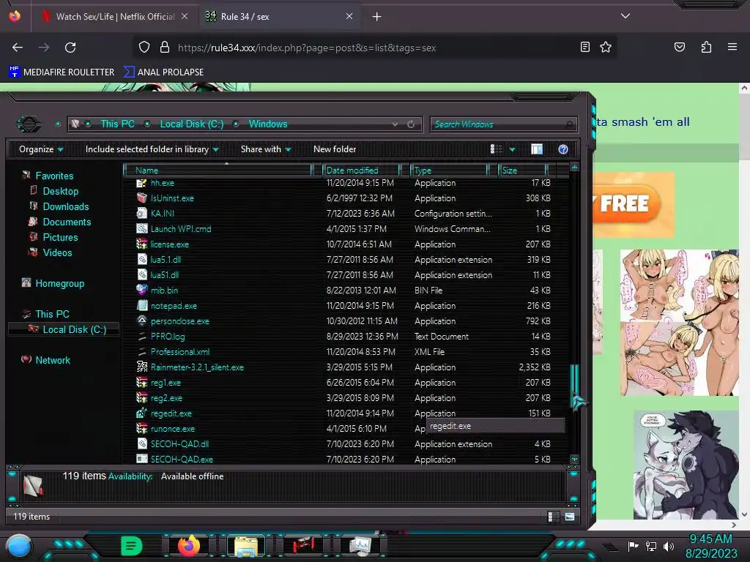This screenshot has width=750, height=562.
Task: Open File Explorer from the taskbar
Action: pyautogui.click(x=246, y=546)
